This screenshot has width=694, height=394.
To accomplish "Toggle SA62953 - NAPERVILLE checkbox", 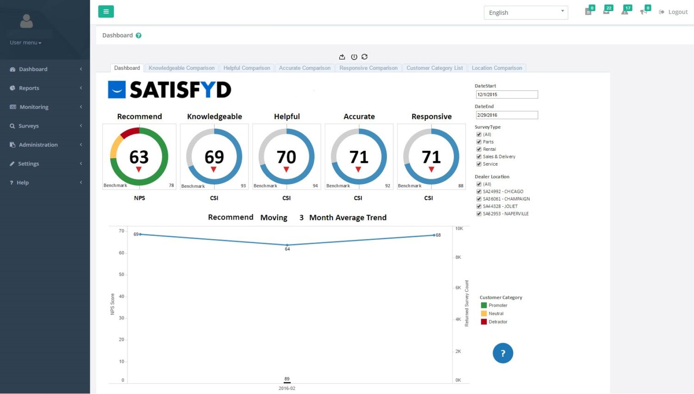I will coord(479,214).
